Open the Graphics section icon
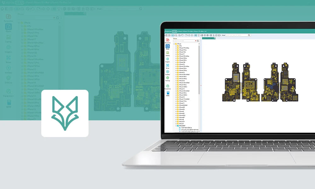The height and width of the screenshot is (189, 315). (168, 59)
